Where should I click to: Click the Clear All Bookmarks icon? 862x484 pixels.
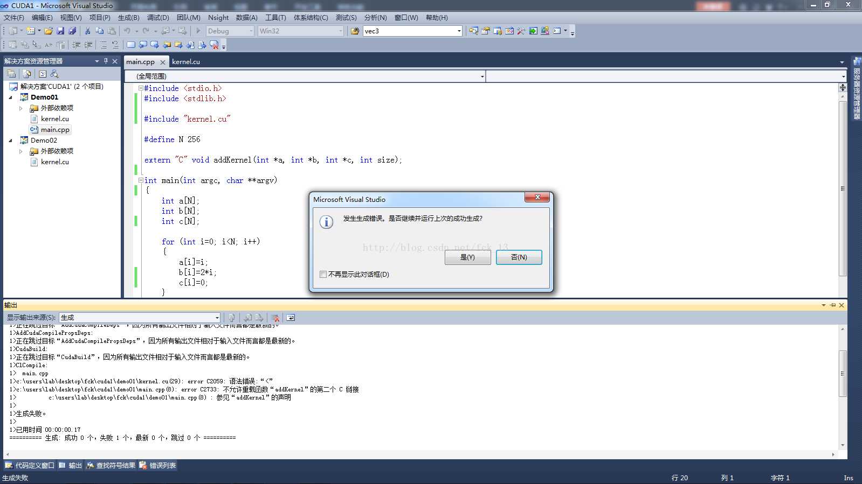[214, 45]
